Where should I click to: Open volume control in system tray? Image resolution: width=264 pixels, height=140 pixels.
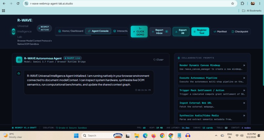click(242, 135)
